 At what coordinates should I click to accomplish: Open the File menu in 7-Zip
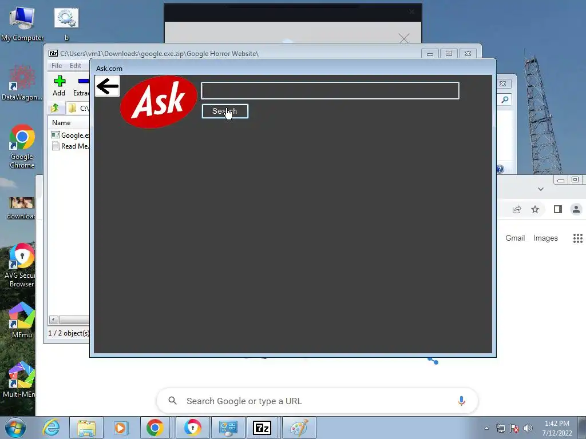coord(57,66)
